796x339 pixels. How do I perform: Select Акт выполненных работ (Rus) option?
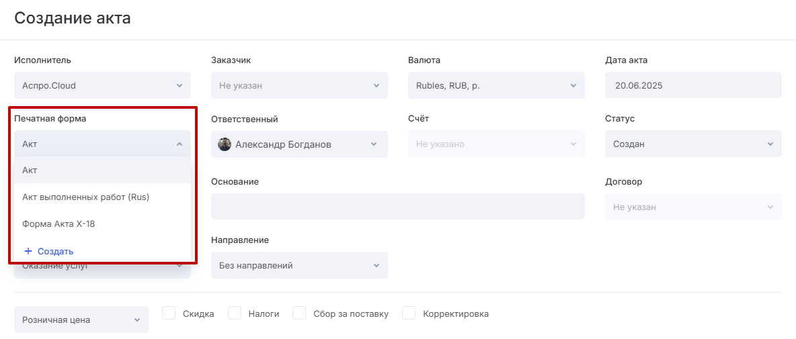tap(85, 197)
